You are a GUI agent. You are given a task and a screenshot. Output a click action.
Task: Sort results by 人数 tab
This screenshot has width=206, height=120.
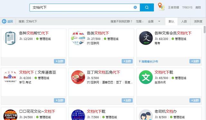(x=184, y=21)
